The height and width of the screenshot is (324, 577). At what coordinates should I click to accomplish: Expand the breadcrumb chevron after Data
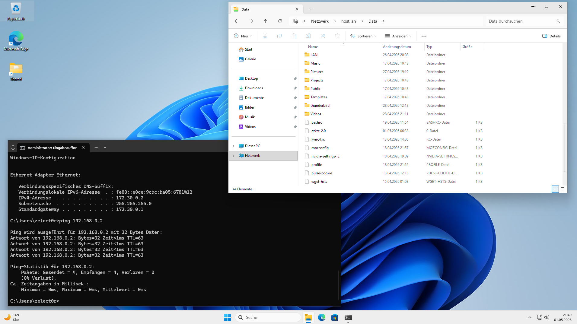pos(384,21)
